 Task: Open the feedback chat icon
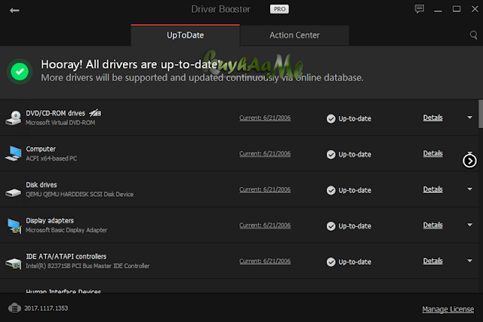pos(420,9)
